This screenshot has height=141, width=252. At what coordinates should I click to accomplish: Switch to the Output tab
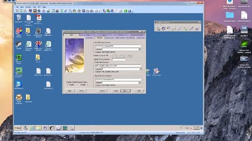pyautogui.click(x=120, y=35)
